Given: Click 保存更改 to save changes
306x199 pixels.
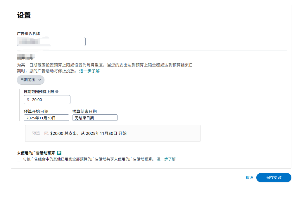Looking at the screenshot, I should (274, 177).
